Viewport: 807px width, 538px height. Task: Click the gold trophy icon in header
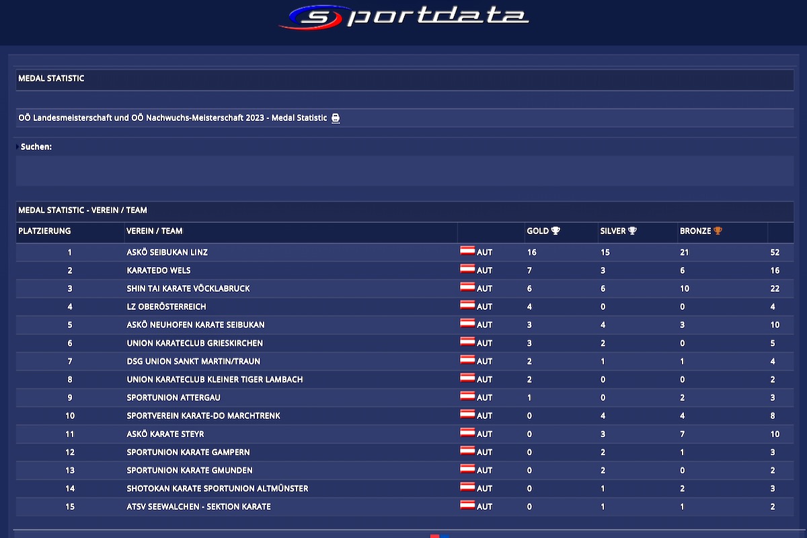(x=555, y=231)
